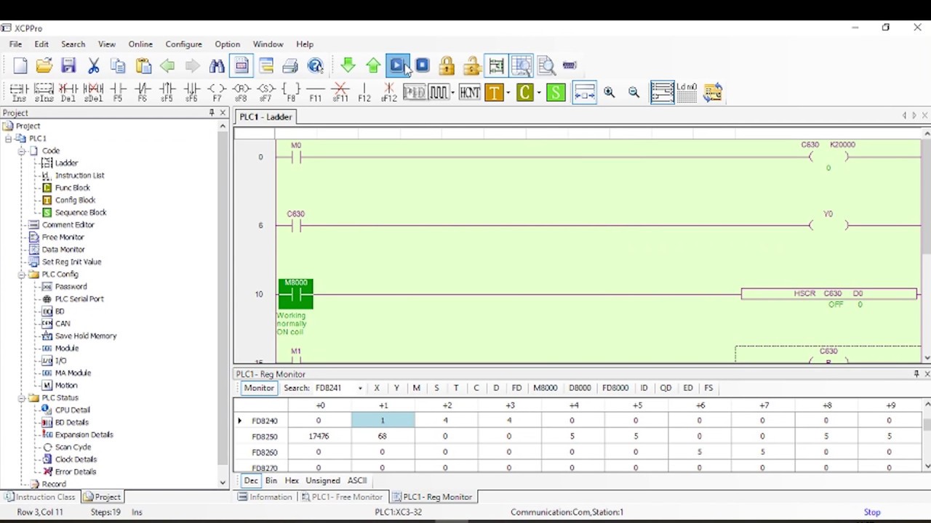931x523 pixels.
Task: Open the Online menu
Action: (140, 44)
